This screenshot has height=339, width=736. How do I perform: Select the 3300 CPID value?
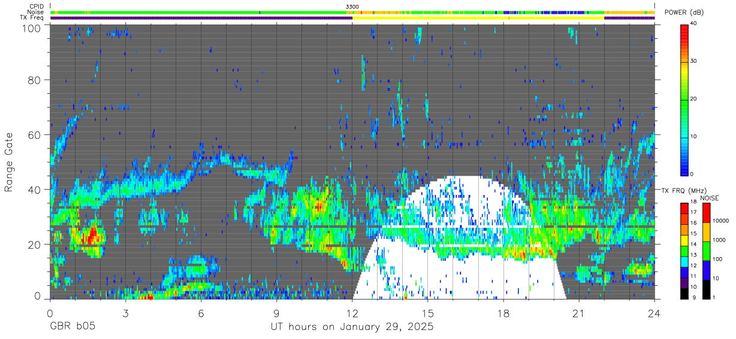point(352,7)
